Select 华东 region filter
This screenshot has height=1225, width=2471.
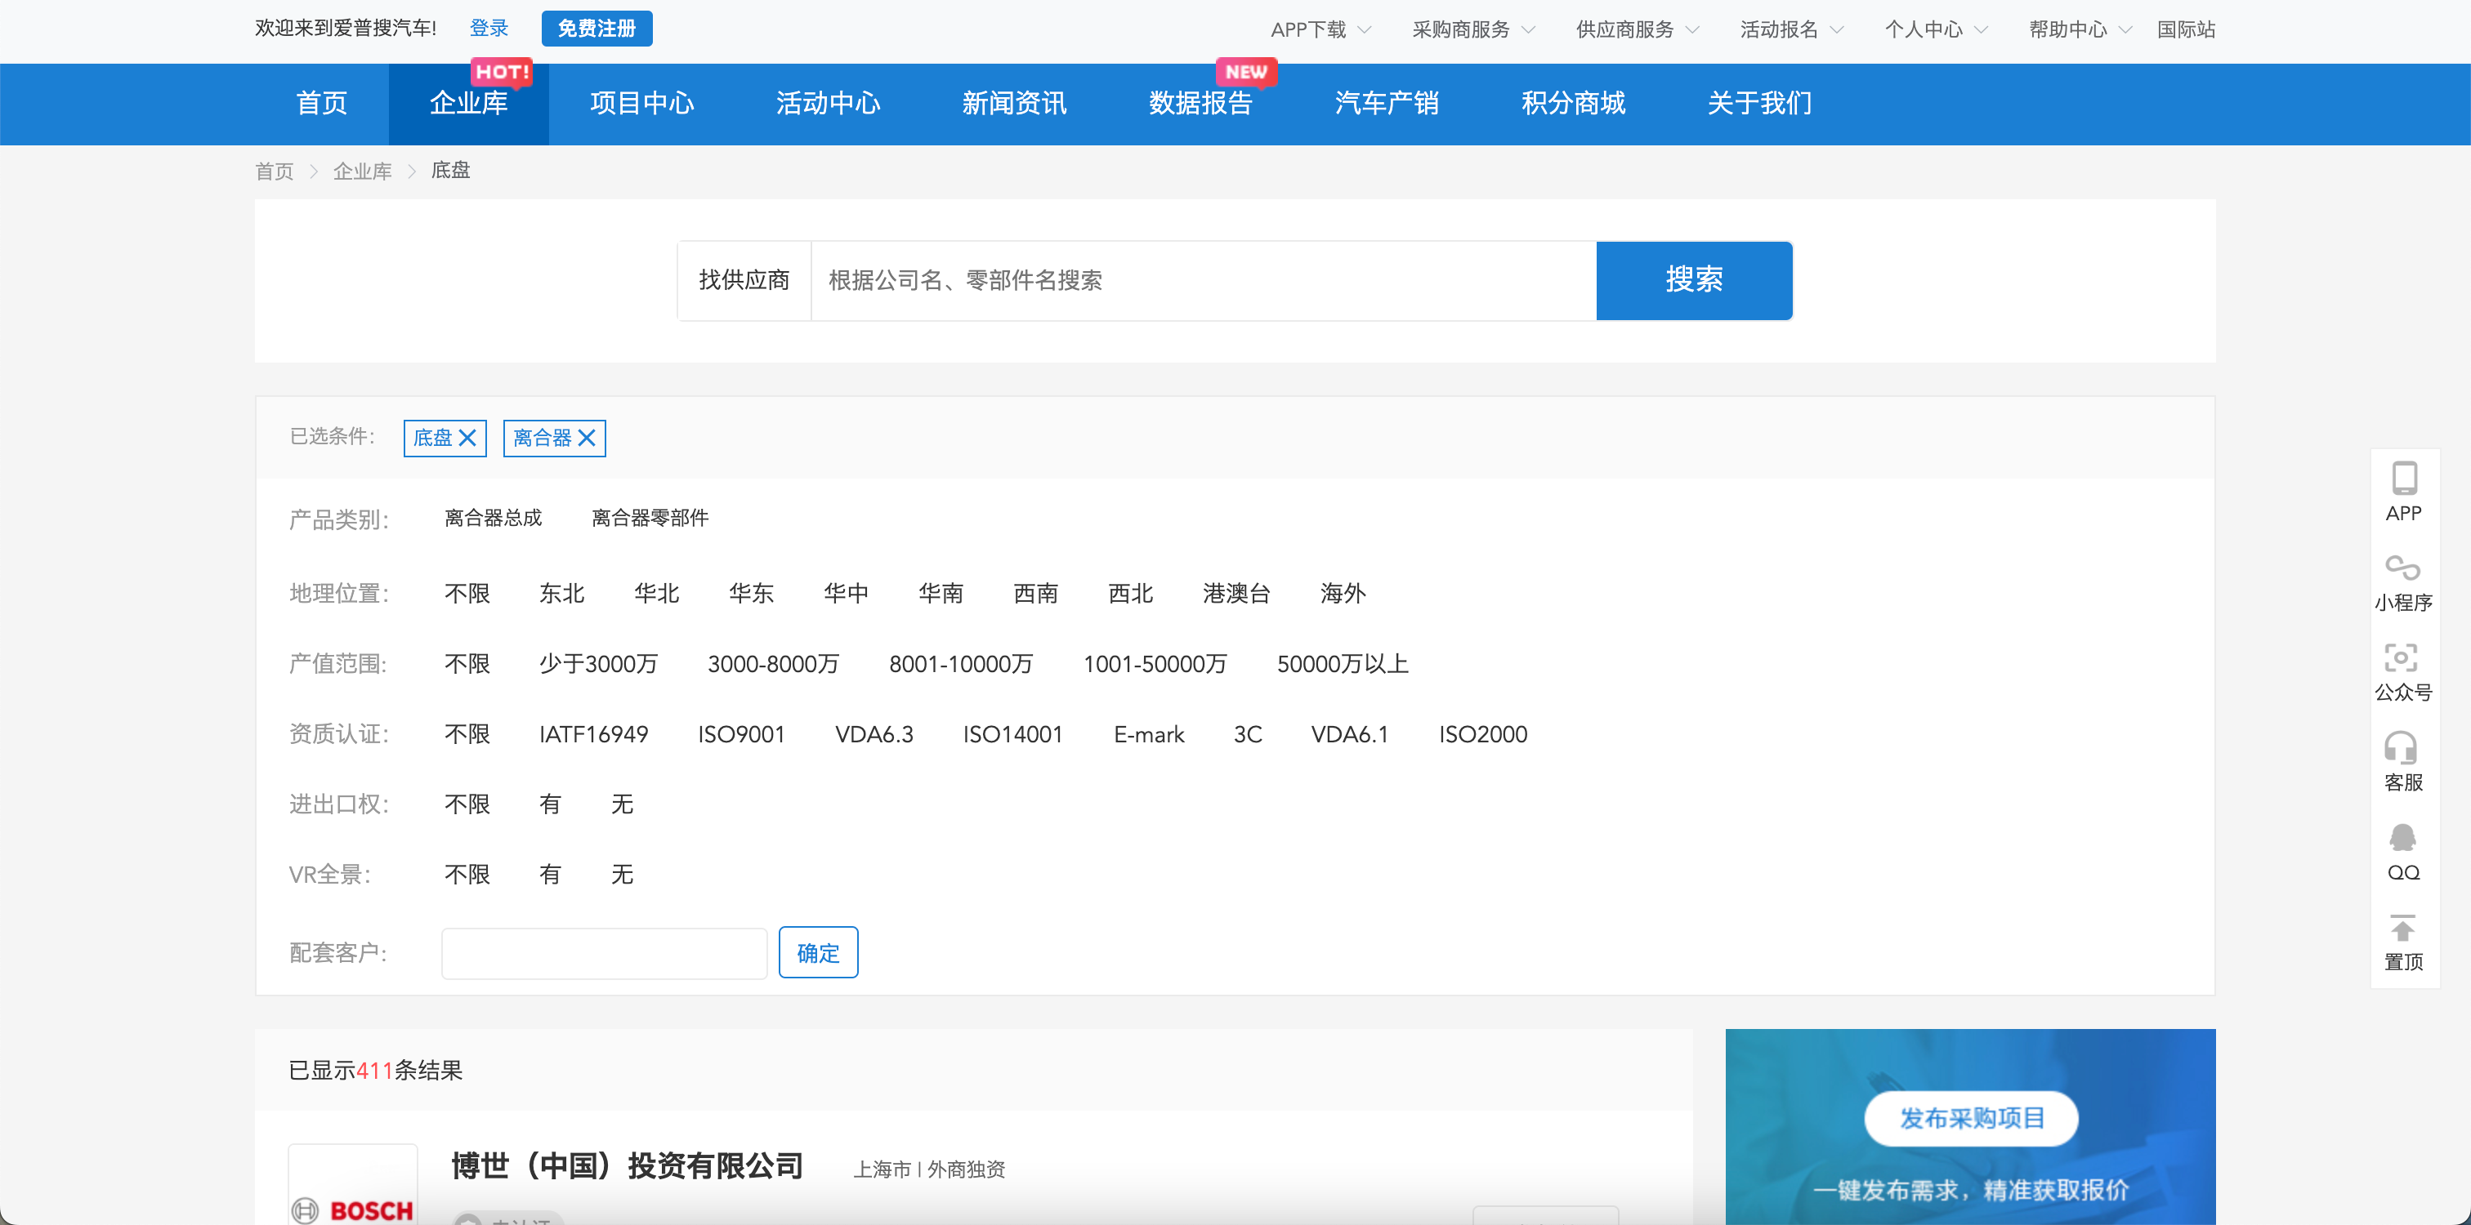point(751,595)
